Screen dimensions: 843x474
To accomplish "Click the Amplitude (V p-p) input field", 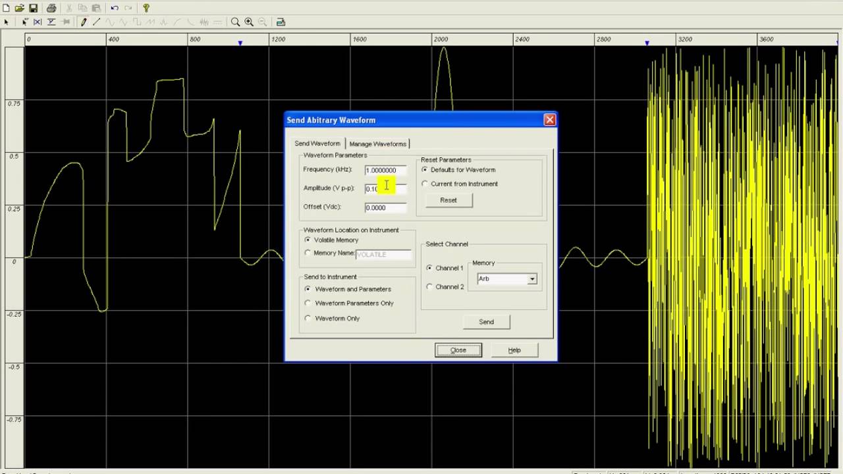I will pyautogui.click(x=386, y=189).
